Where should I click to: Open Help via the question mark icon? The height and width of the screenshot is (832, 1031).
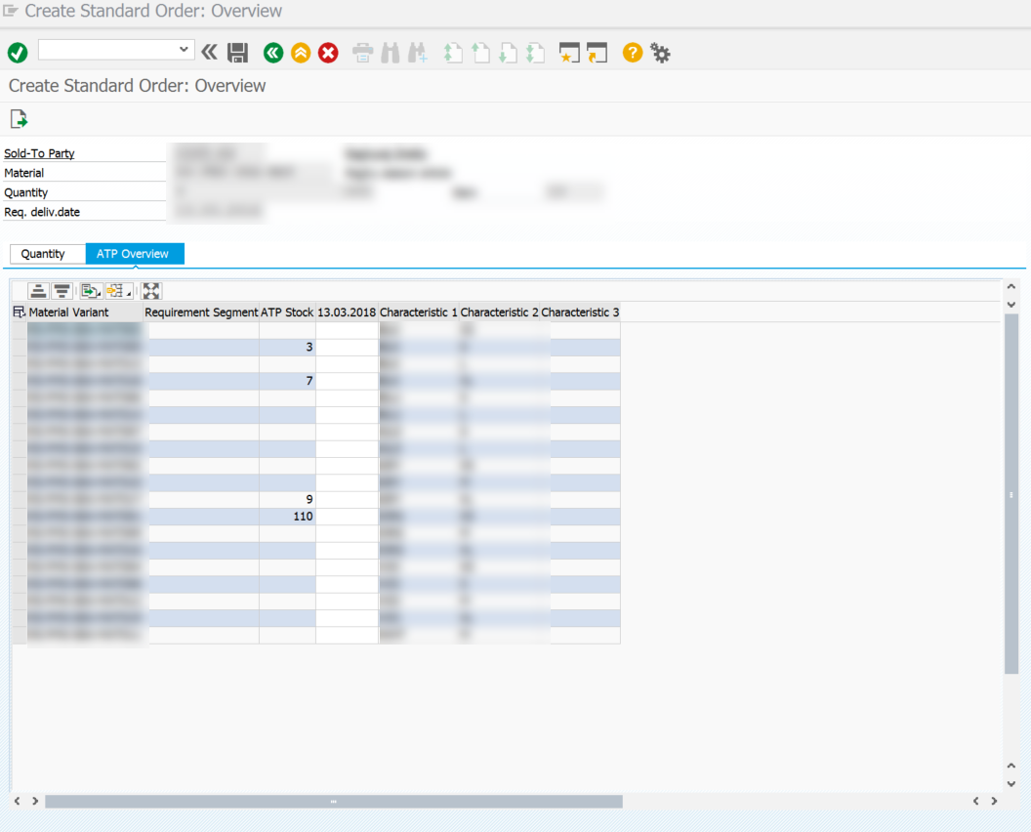tap(633, 53)
